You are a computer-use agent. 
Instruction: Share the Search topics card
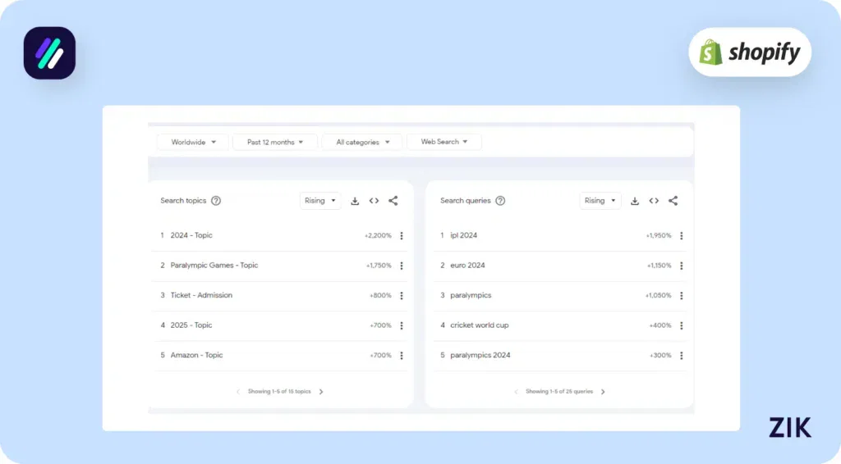tap(393, 201)
